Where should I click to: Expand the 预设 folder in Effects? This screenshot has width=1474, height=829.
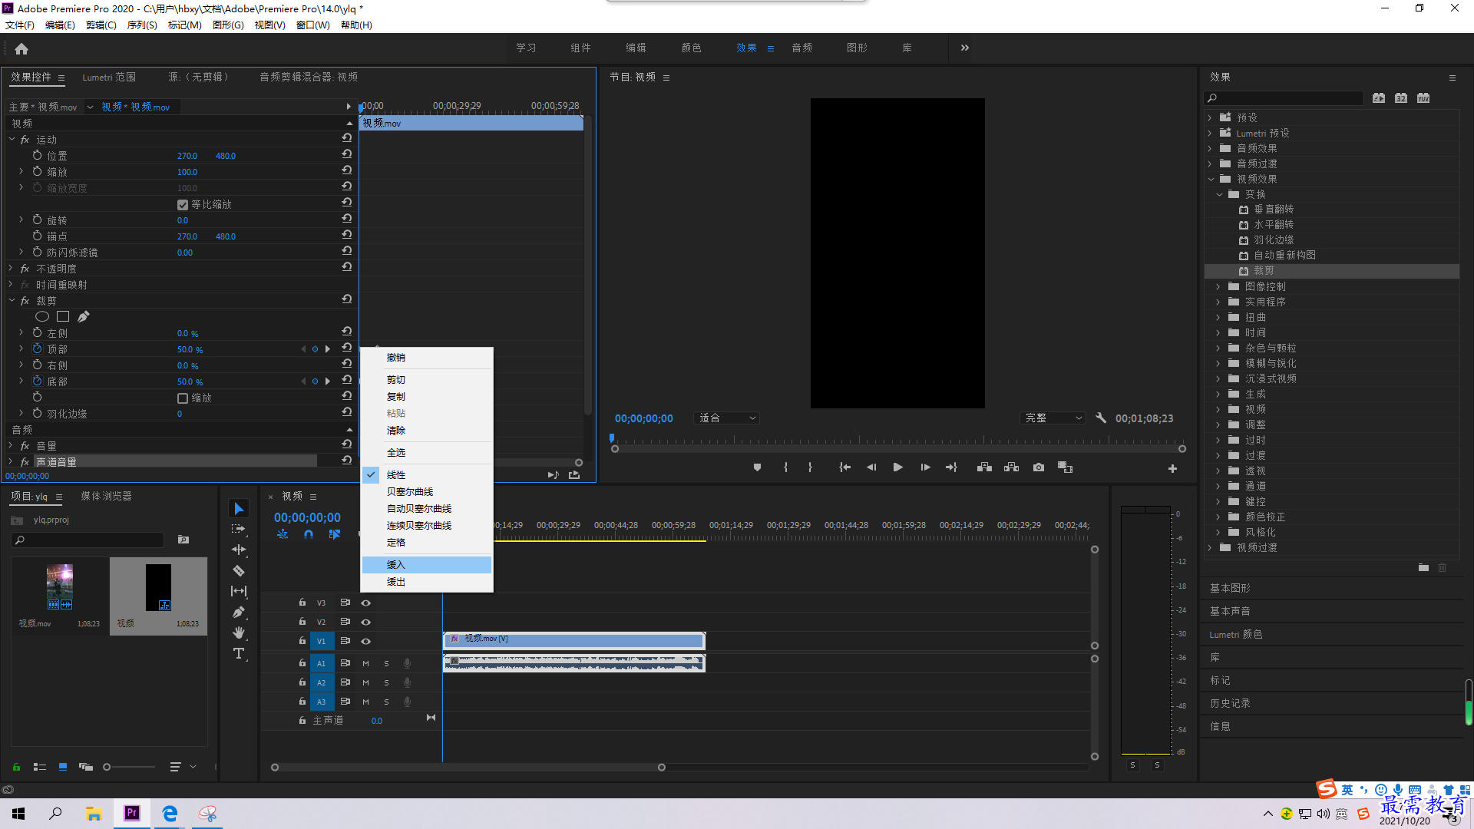1210,117
